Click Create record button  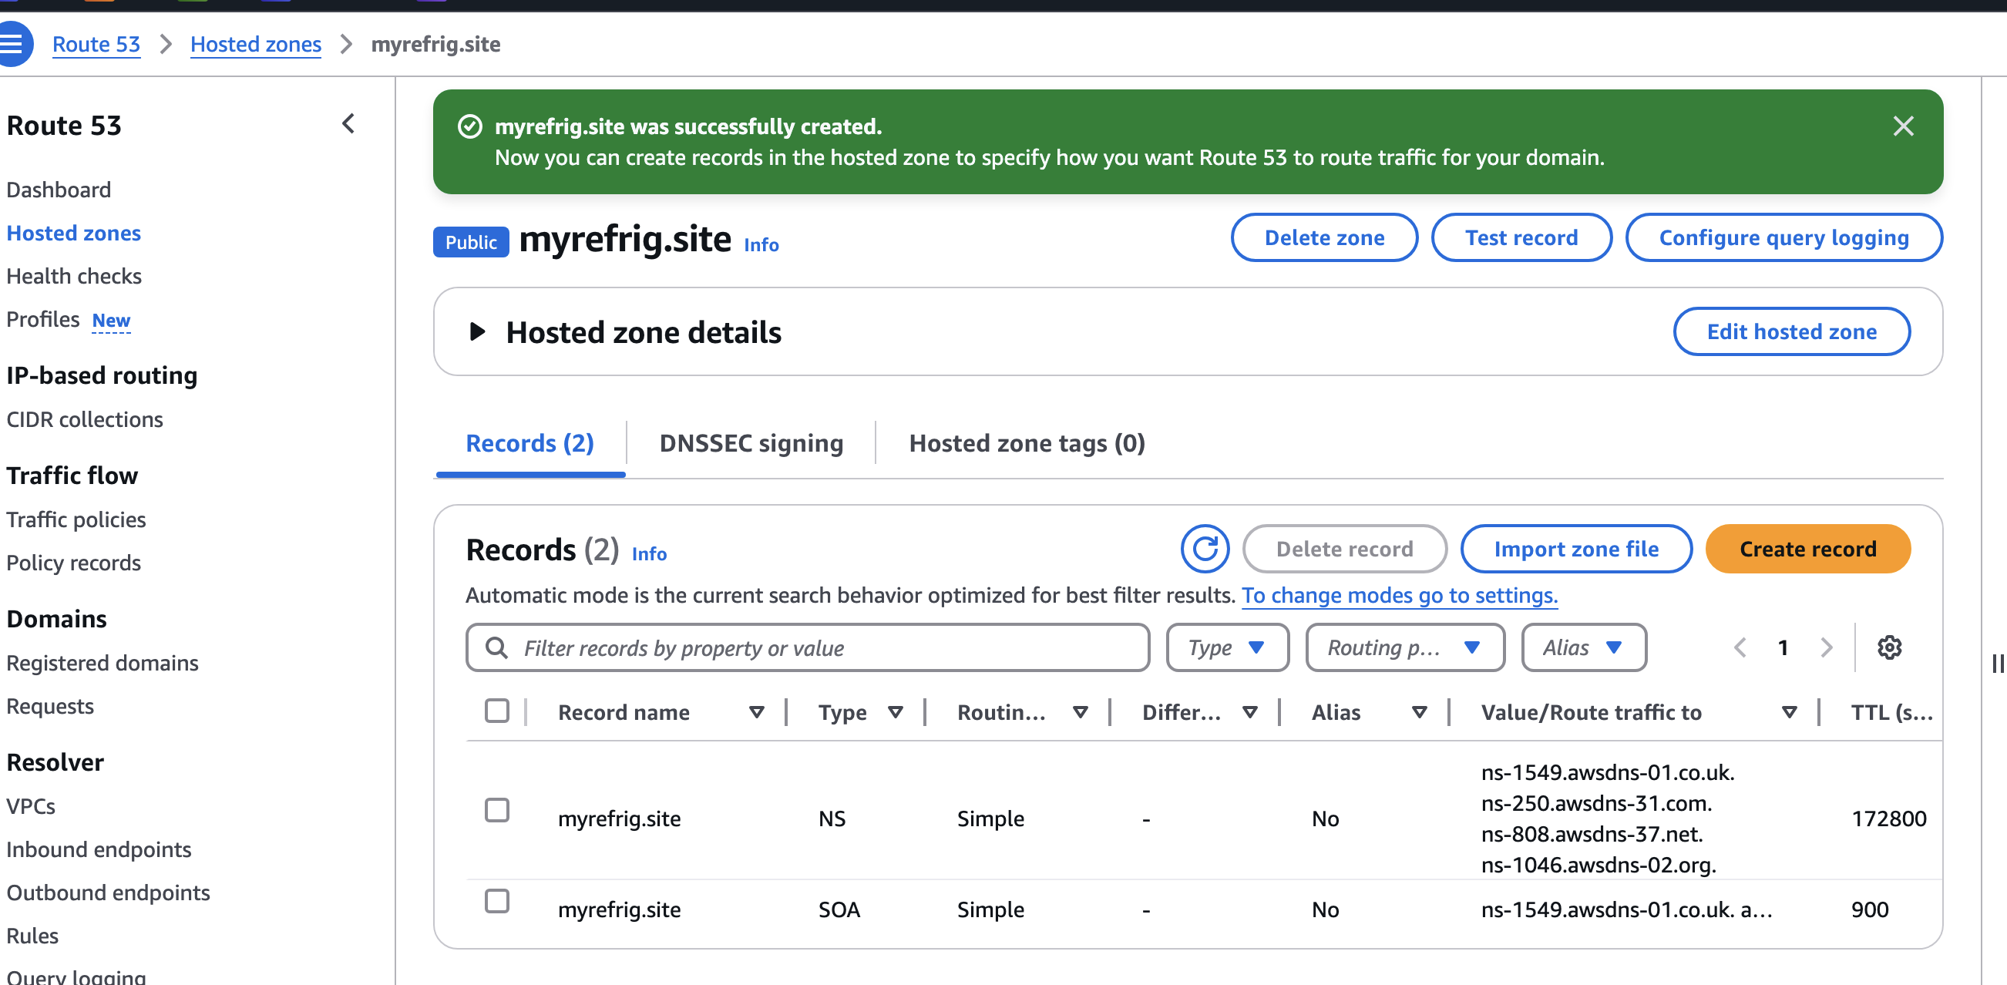1807,549
